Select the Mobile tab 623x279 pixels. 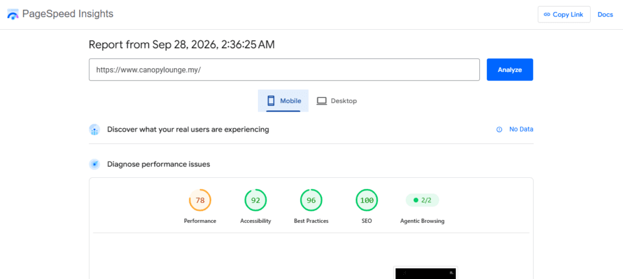283,101
